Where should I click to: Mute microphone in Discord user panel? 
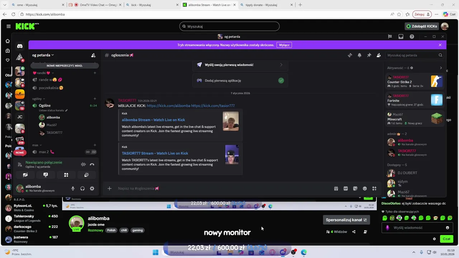click(x=73, y=188)
